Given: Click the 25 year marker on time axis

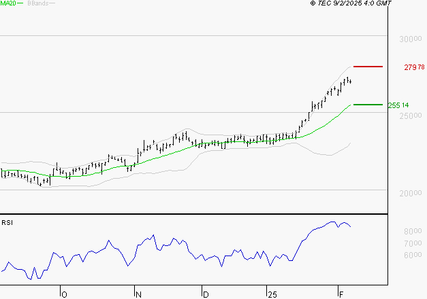Looking at the screenshot, I should tap(272, 295).
